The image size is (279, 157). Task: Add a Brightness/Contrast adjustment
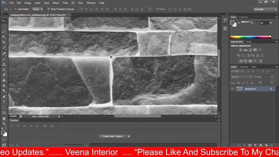tap(240, 50)
